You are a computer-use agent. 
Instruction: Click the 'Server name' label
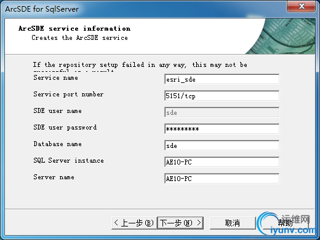pos(54,177)
